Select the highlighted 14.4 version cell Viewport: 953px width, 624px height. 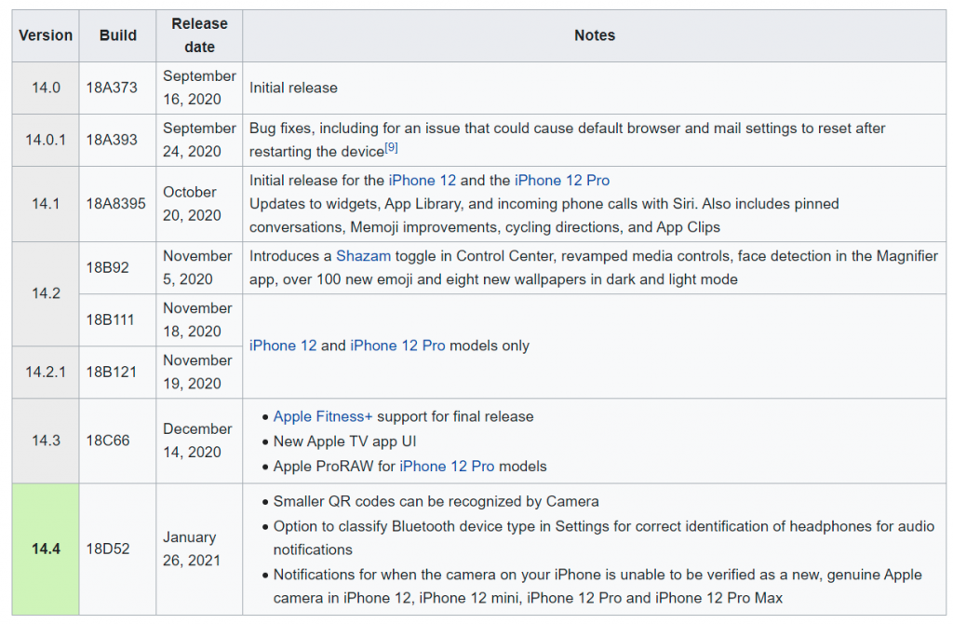coord(46,549)
